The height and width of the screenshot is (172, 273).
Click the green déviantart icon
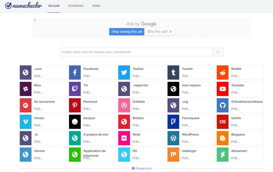(223, 155)
